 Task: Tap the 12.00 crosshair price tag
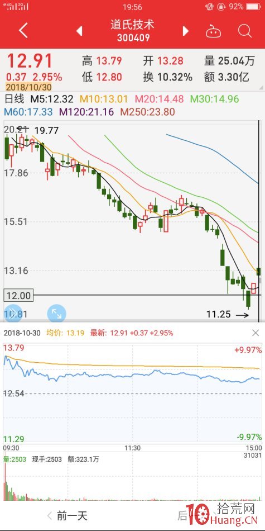(x=18, y=295)
